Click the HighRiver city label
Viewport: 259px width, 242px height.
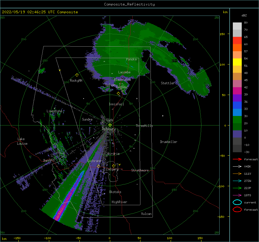pos(119,202)
